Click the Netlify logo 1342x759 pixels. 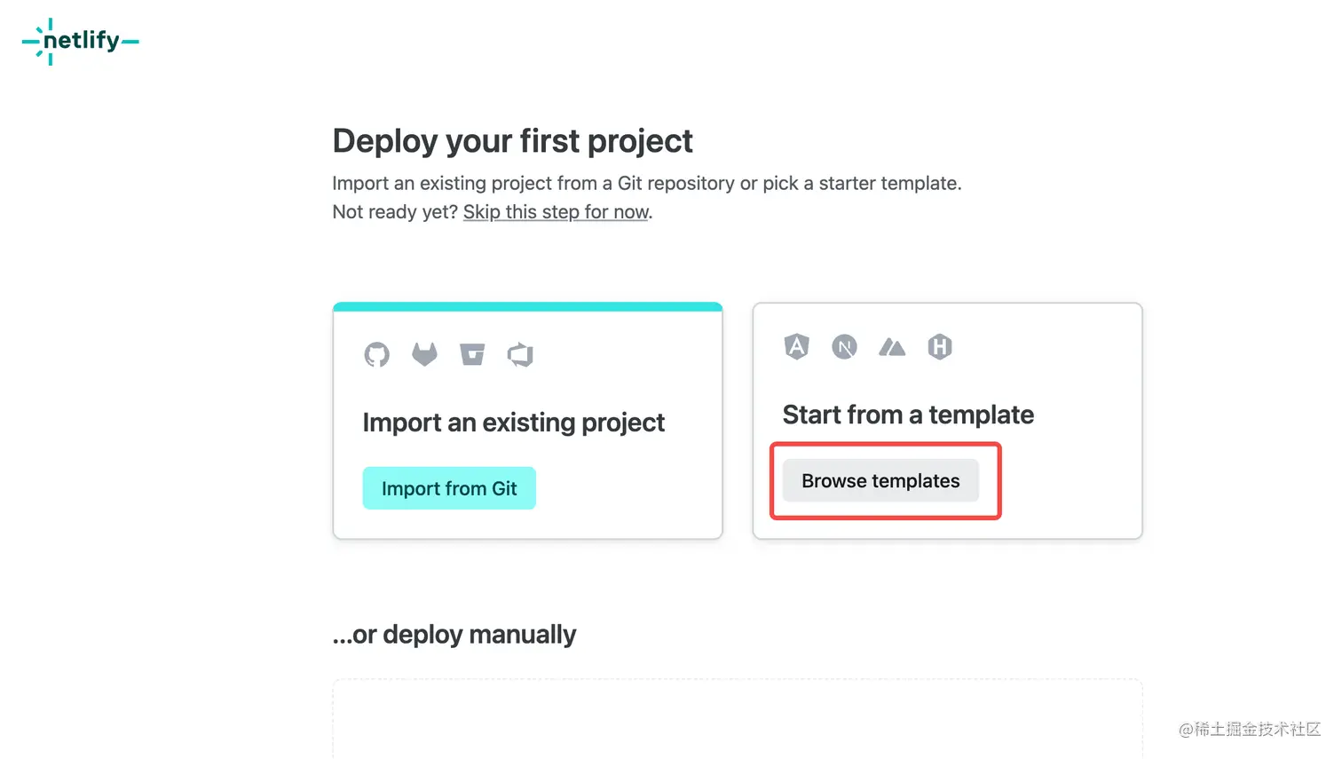click(81, 41)
